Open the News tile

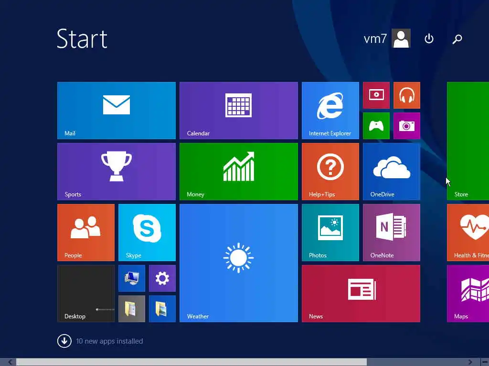pyautogui.click(x=361, y=294)
